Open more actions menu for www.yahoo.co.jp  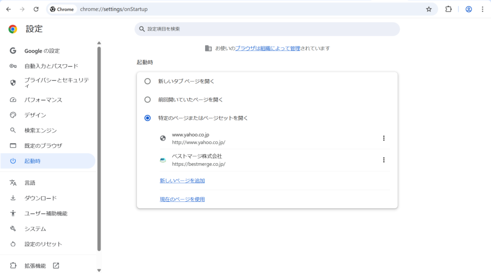(384, 138)
